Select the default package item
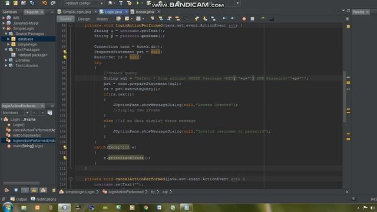The width and height of the screenshot is (377, 212). click(x=32, y=55)
